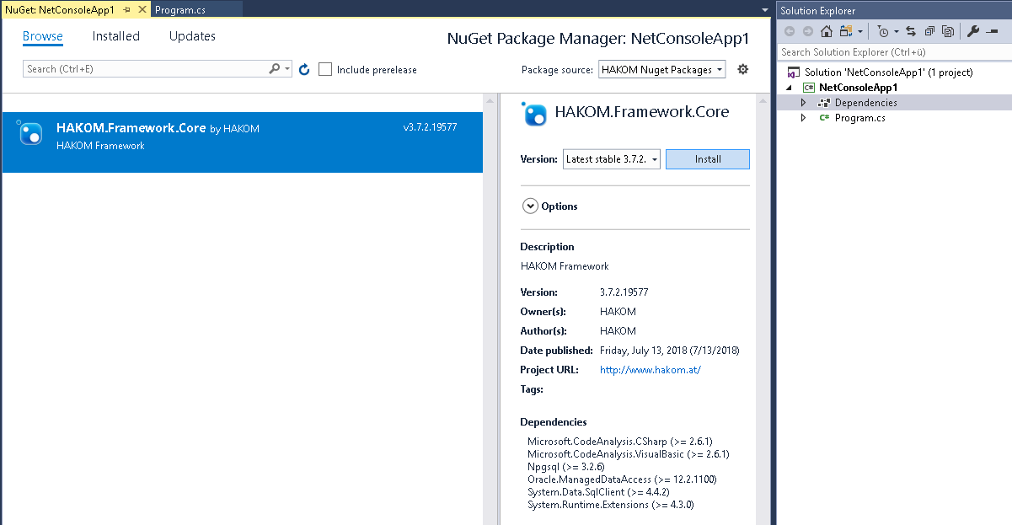Viewport: 1012px width, 525px height.
Task: Open the http://www.hakom.at/ project URL
Action: [650, 370]
